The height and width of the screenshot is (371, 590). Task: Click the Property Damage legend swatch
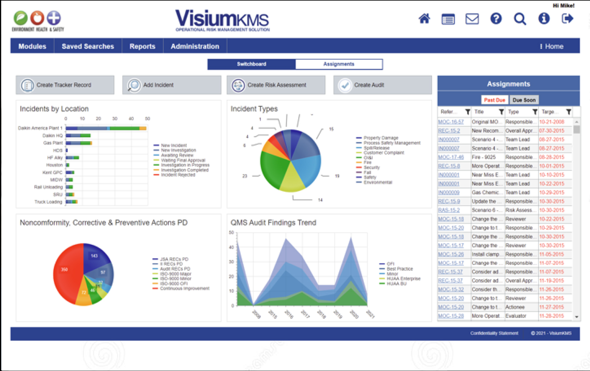[x=359, y=138]
